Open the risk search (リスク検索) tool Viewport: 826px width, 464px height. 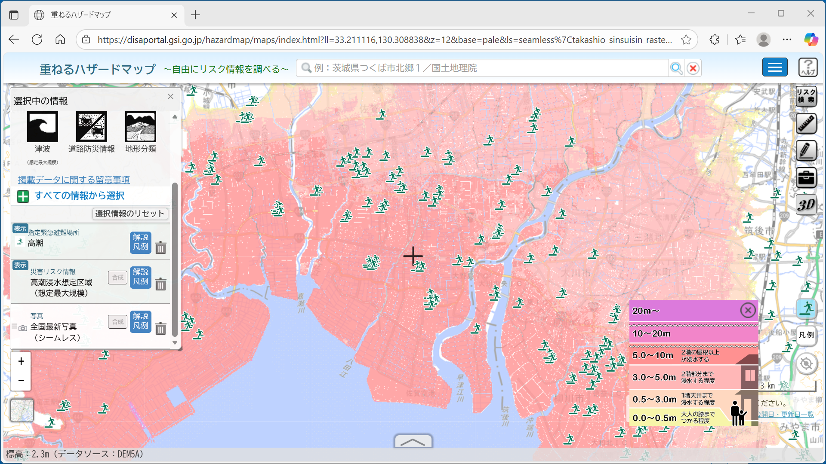coord(805,96)
